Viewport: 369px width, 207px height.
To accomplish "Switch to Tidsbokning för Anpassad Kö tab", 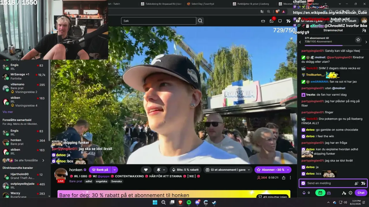I will point(161,4).
